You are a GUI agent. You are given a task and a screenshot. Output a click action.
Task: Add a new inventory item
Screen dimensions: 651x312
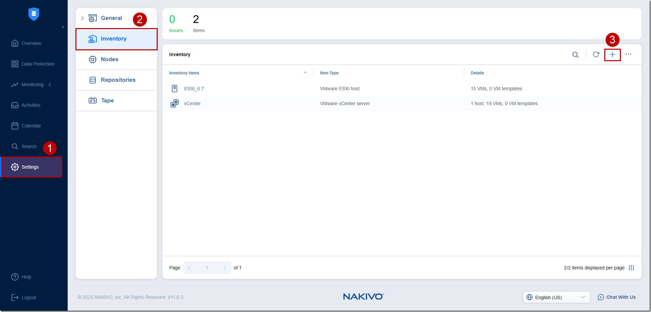612,55
